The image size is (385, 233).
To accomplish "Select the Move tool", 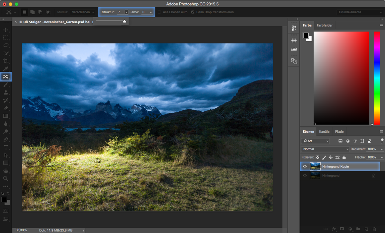I will pos(5,30).
